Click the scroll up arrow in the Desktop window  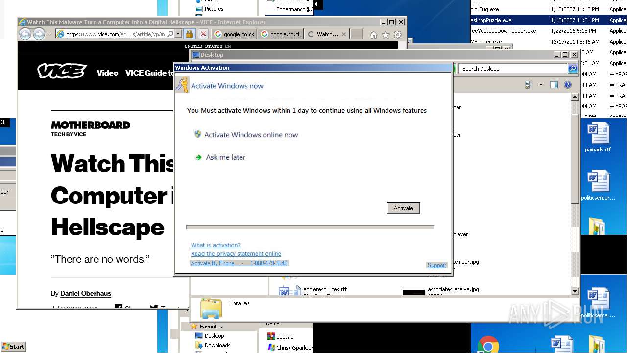point(575,97)
